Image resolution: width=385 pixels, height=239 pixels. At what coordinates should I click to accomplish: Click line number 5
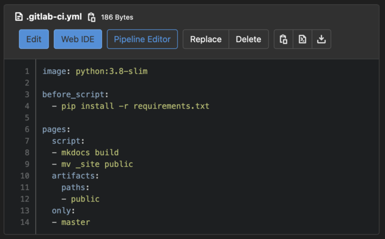pos(27,118)
